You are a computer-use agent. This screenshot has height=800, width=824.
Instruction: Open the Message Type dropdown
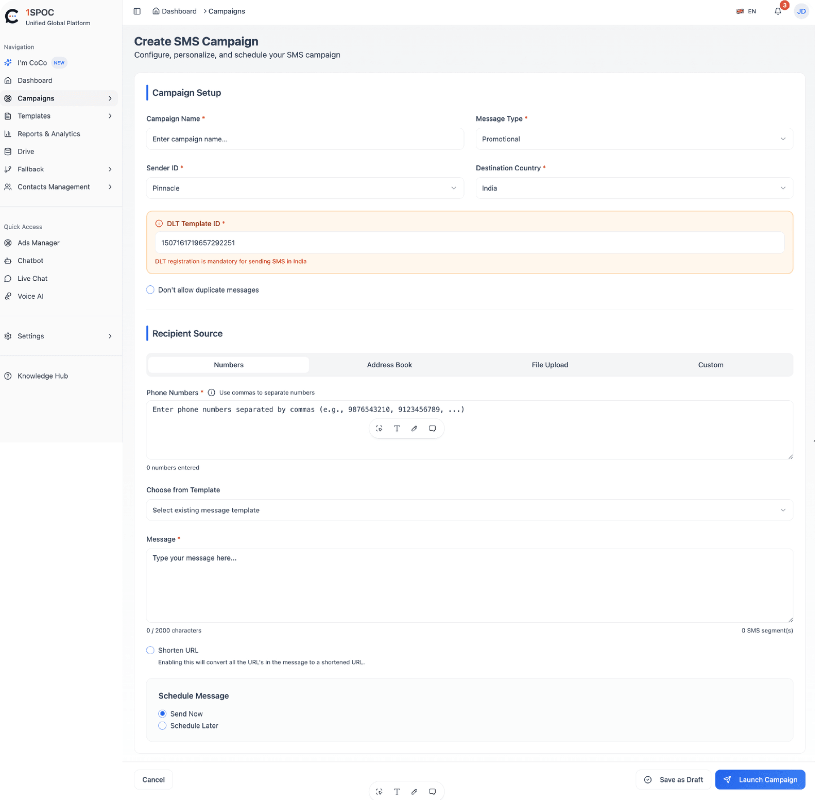634,139
